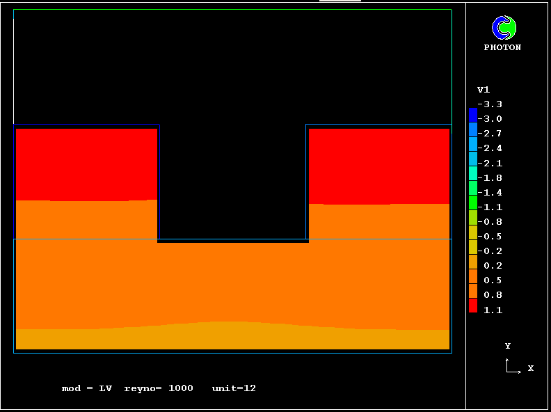Viewport: 551px width, 412px height.
Task: Click the 'unit=12' caption text
Action: tap(234, 388)
